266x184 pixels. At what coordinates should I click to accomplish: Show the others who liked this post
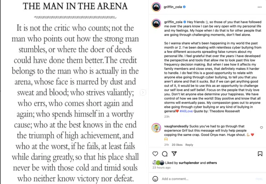pos(212,163)
